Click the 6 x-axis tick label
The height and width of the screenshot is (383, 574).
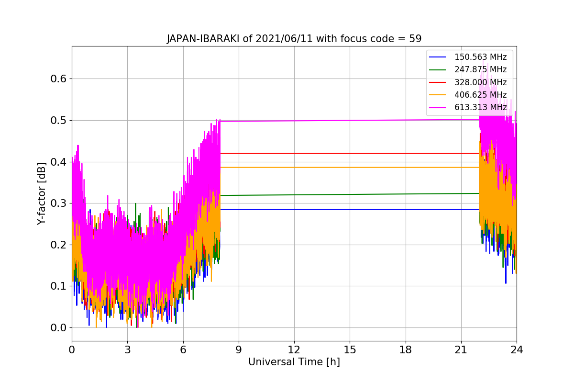(x=183, y=350)
